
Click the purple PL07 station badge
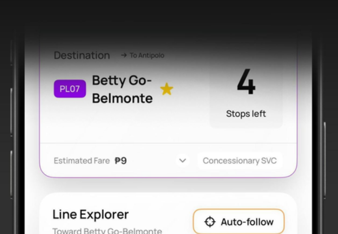[70, 89]
